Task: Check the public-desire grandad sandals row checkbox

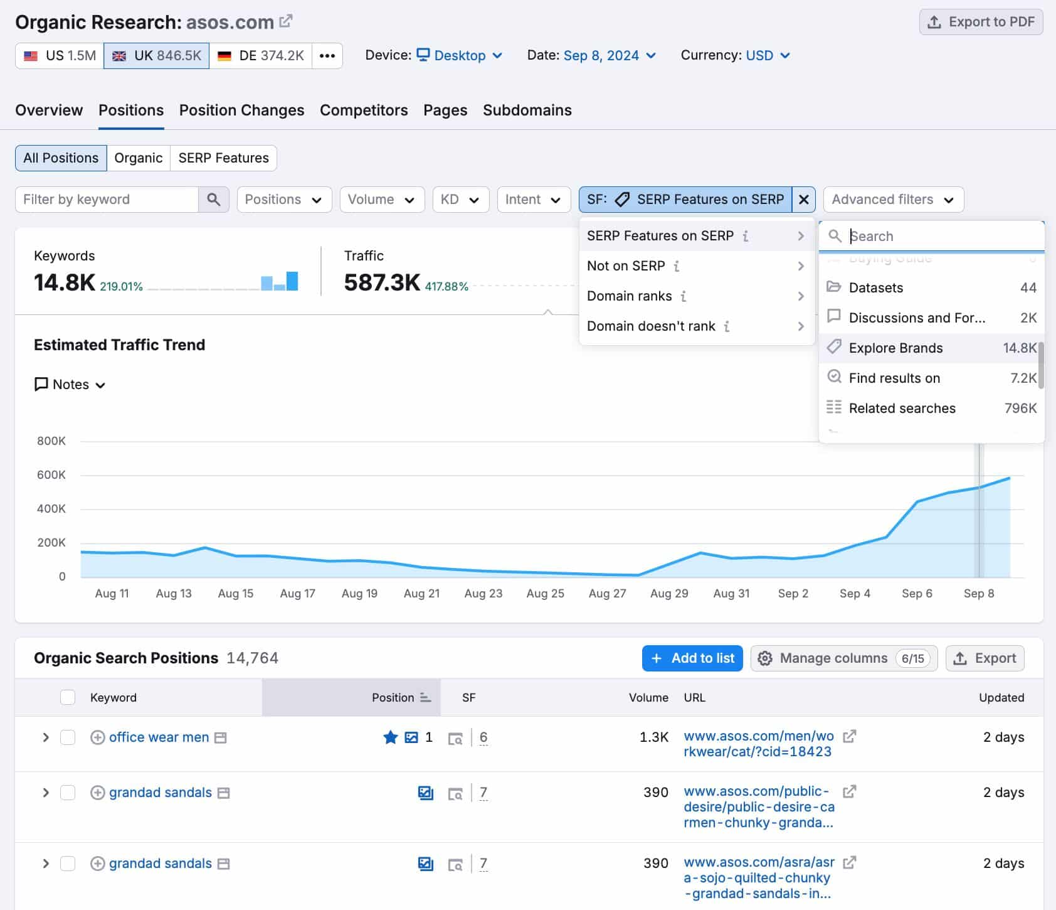Action: tap(68, 793)
